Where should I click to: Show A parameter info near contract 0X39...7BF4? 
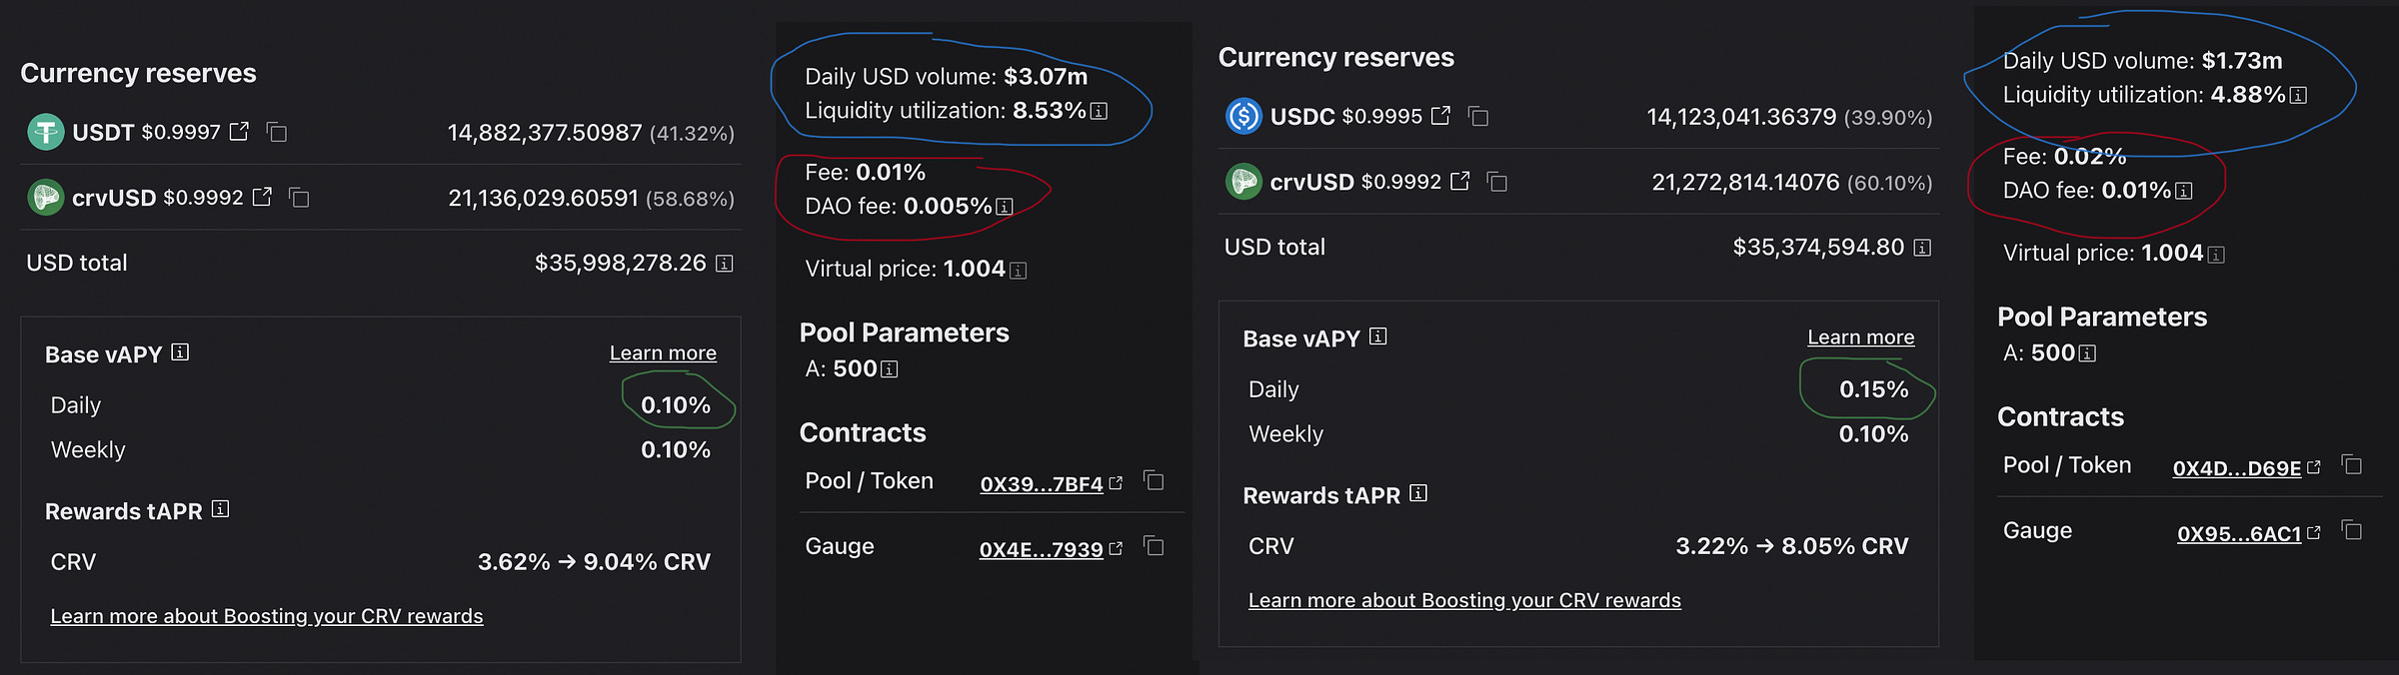890,369
